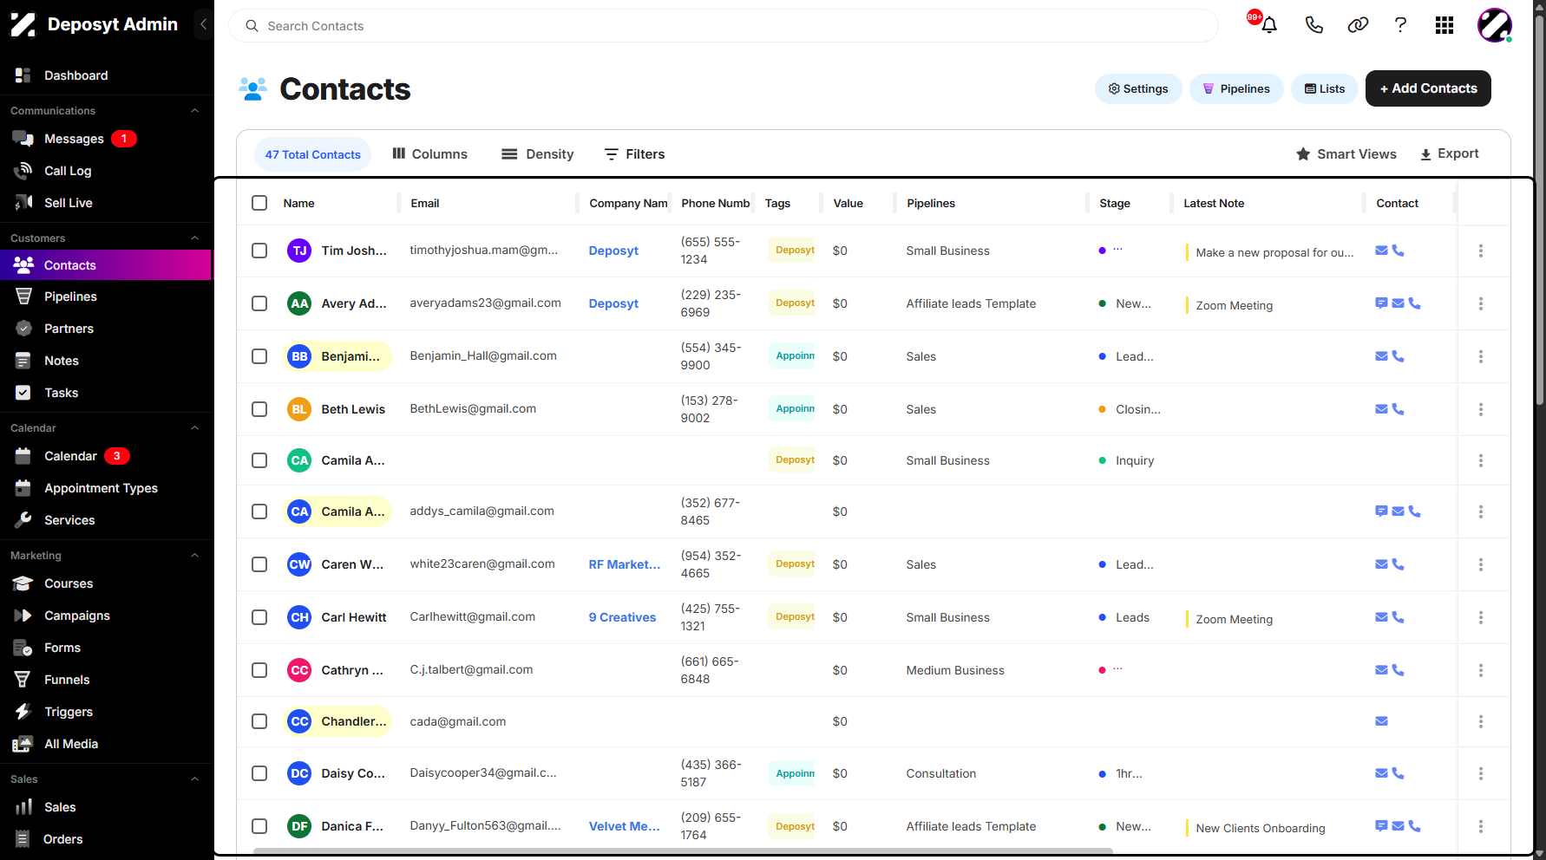Click the Export button

[x=1449, y=153]
